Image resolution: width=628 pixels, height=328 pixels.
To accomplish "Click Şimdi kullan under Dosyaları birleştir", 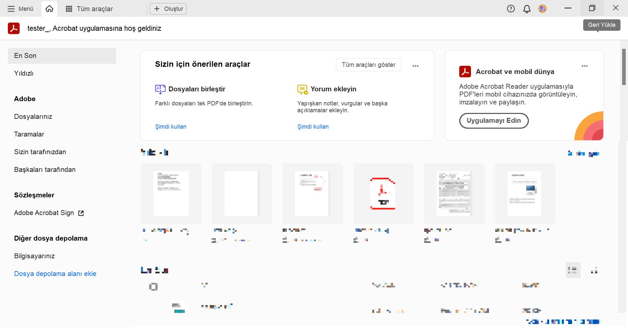I will coord(171,127).
